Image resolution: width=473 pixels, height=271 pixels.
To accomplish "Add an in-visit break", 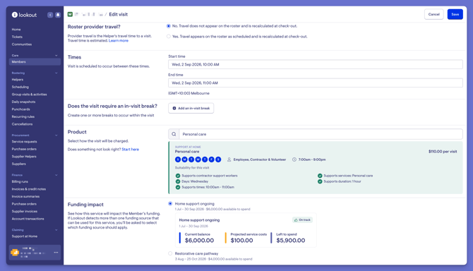I will (x=191, y=108).
